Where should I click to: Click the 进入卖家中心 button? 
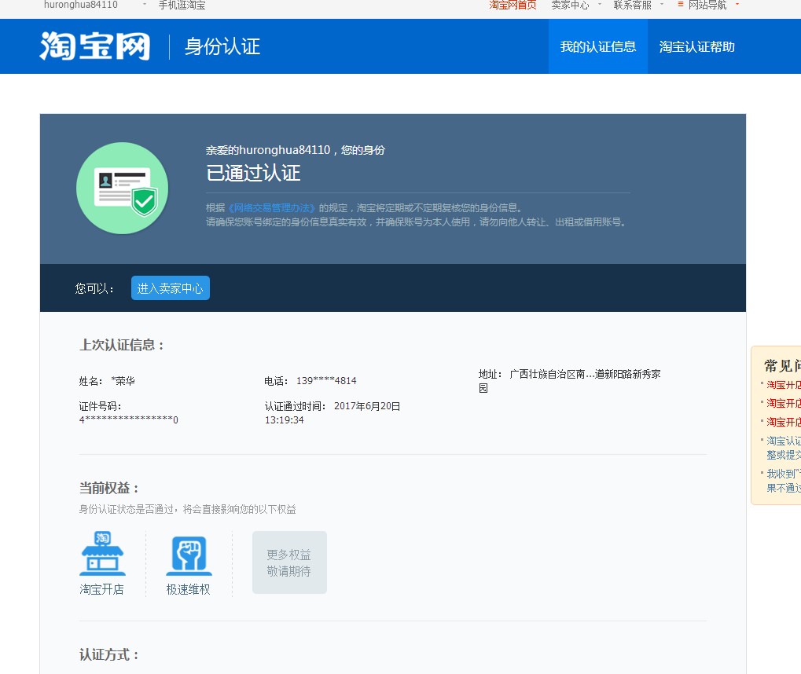(x=170, y=288)
